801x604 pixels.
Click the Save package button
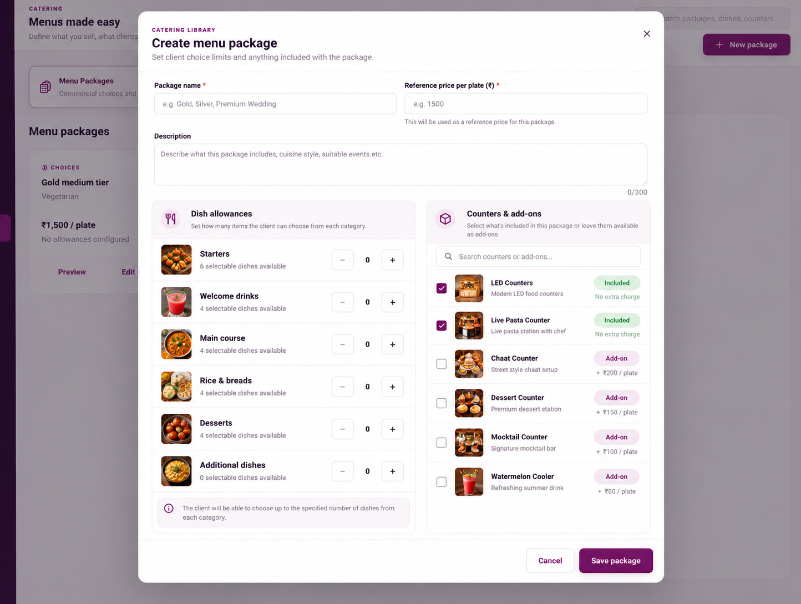(616, 561)
